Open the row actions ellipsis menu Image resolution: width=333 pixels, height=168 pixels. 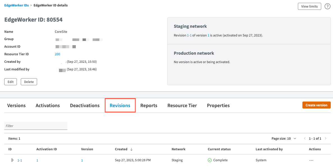(x=311, y=160)
